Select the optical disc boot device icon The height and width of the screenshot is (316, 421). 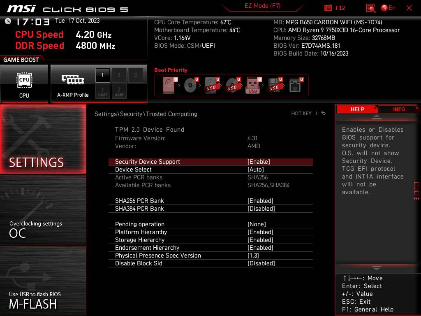click(191, 85)
